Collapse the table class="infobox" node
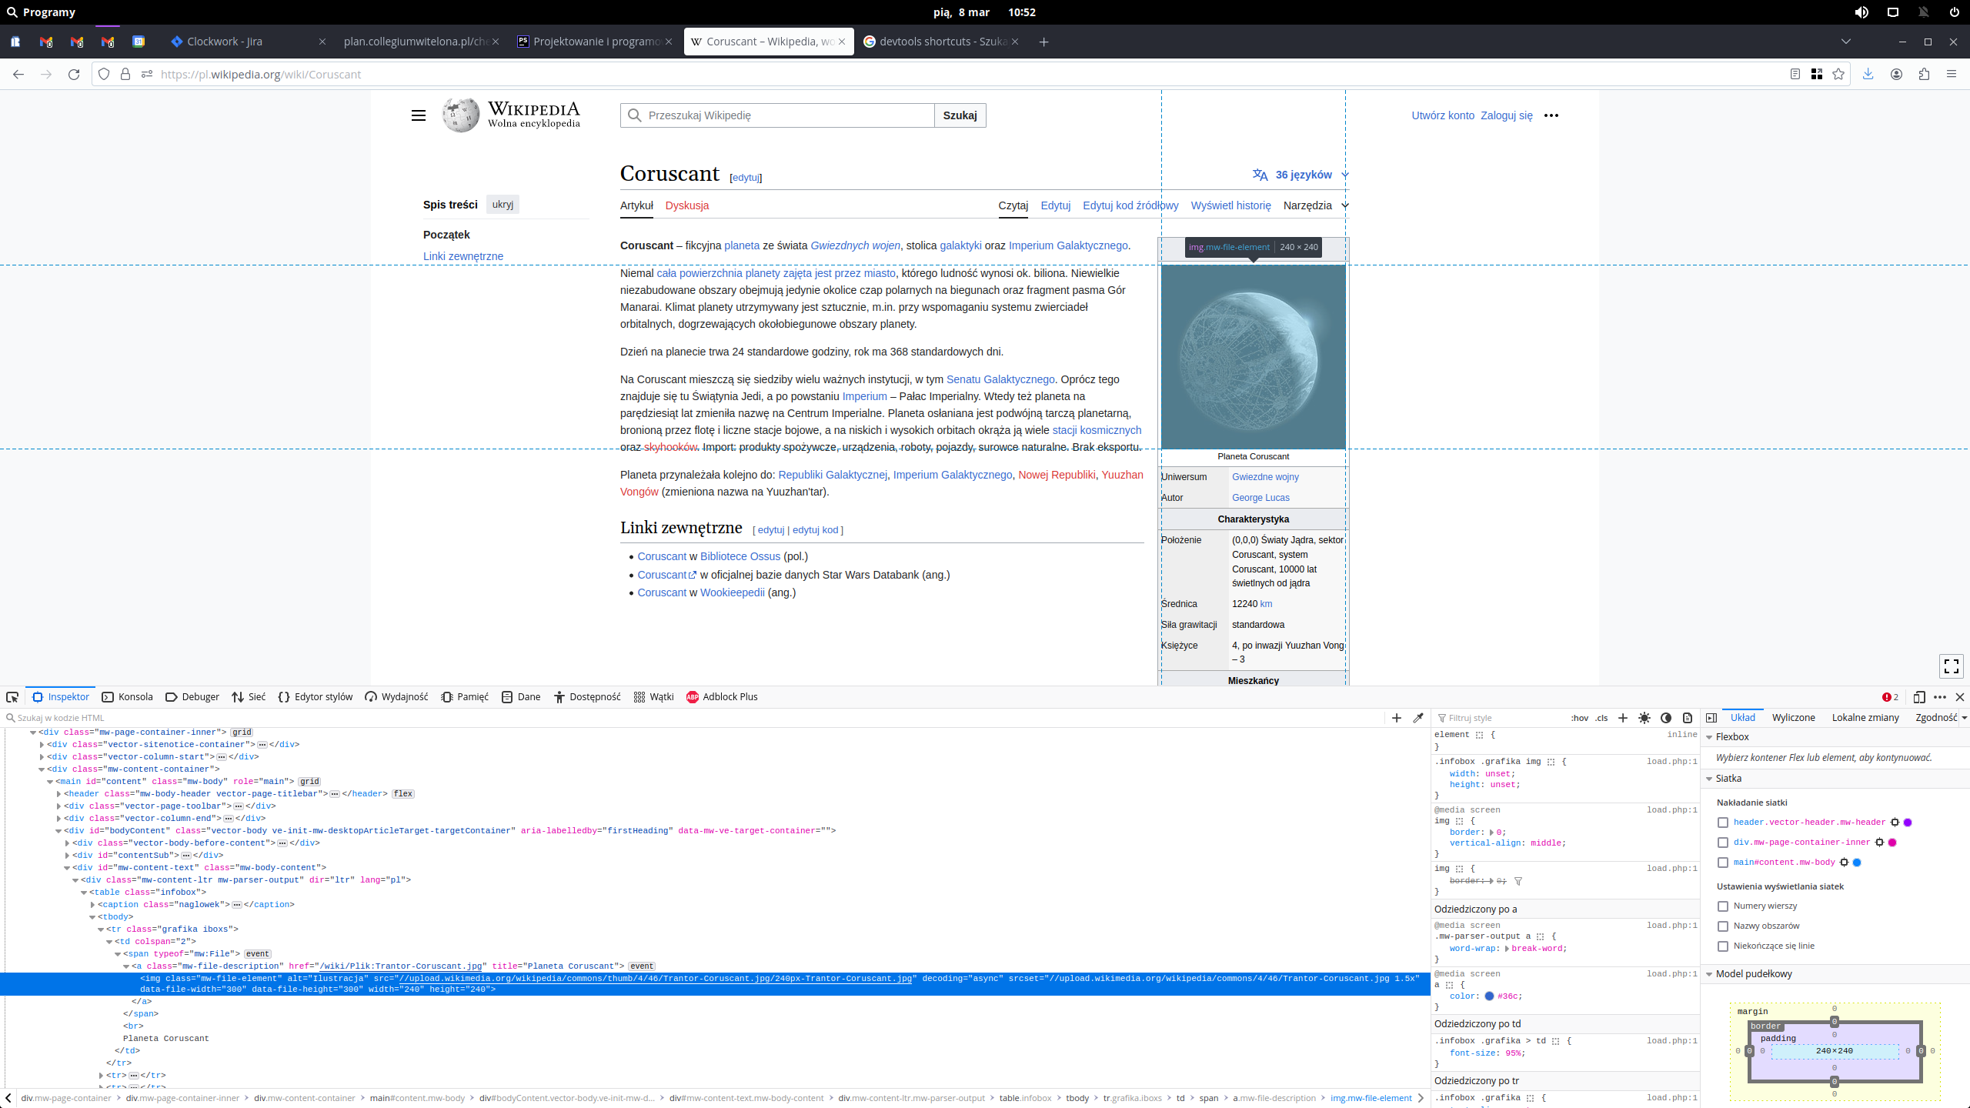Image resolution: width=1970 pixels, height=1108 pixels. (84, 893)
